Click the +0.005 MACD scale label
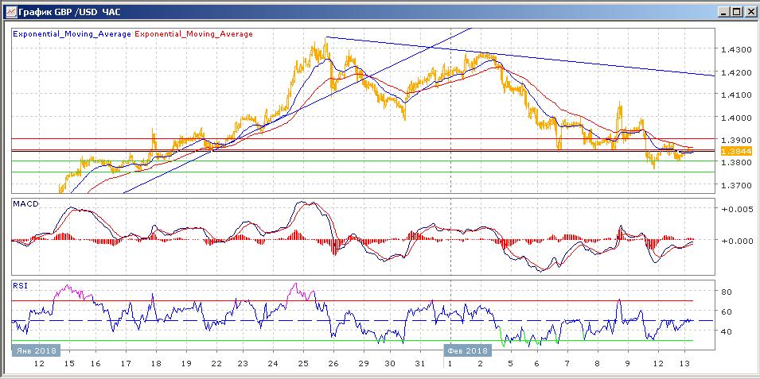 735,210
